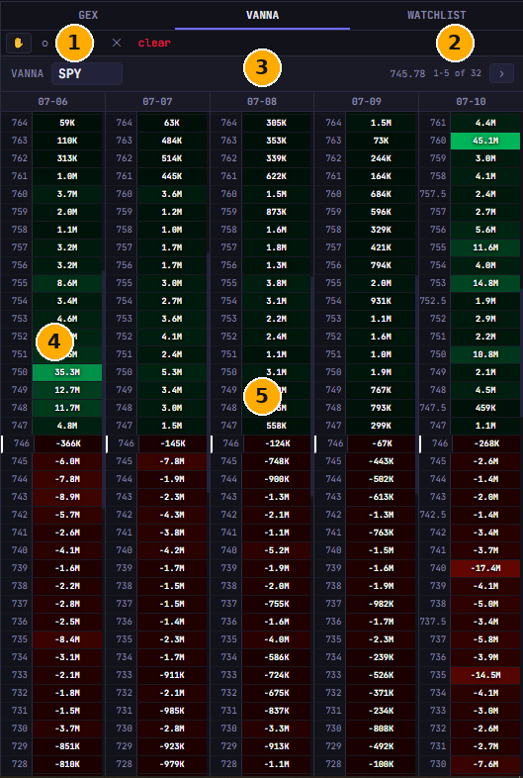523x778 pixels.
Task: Click -268K cell at strike 746 under 07-10
Action: click(x=486, y=443)
